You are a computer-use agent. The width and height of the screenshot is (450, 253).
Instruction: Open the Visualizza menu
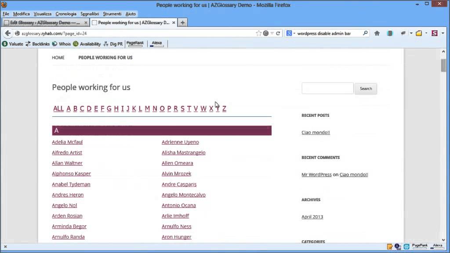[43, 14]
